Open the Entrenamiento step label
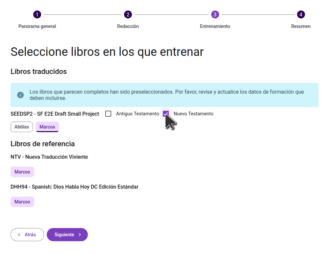 pyautogui.click(x=215, y=26)
